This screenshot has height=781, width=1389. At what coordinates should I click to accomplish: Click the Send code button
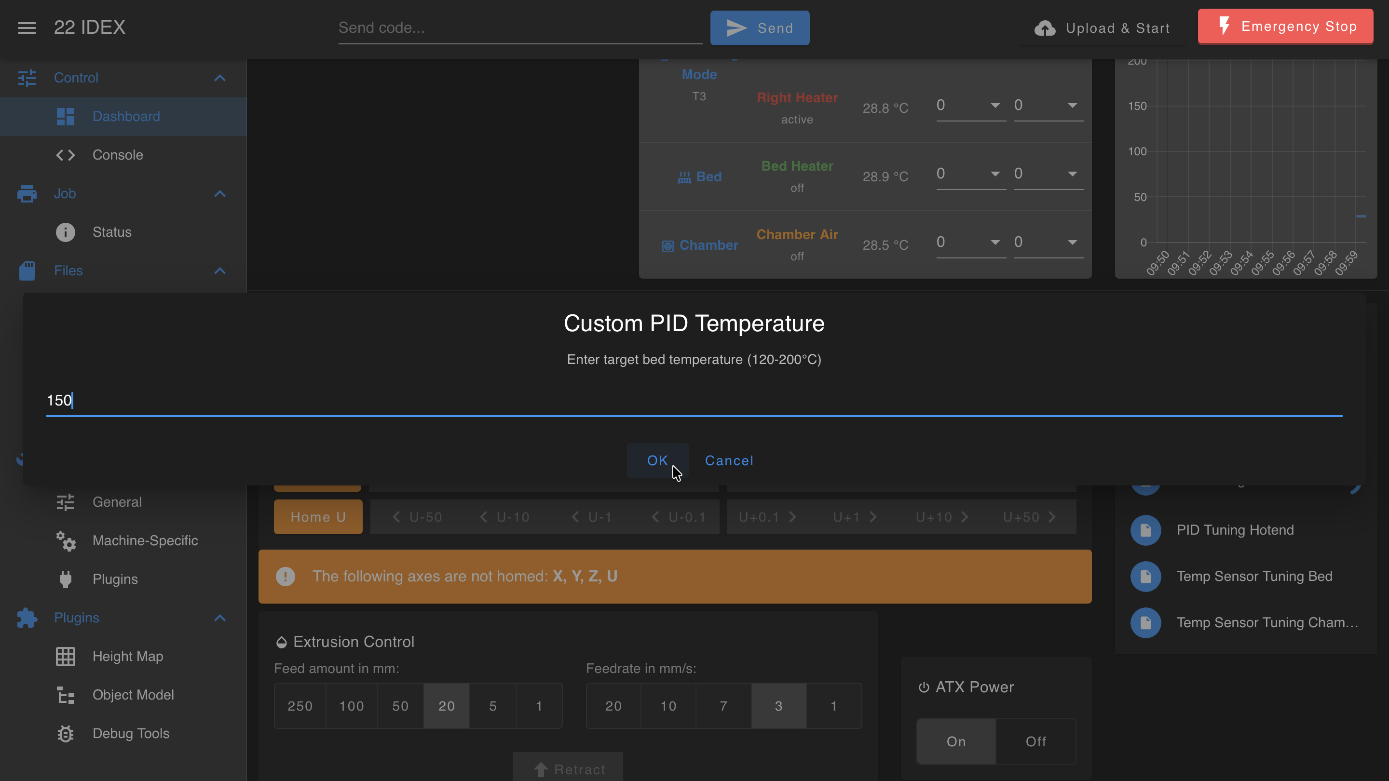(x=759, y=28)
